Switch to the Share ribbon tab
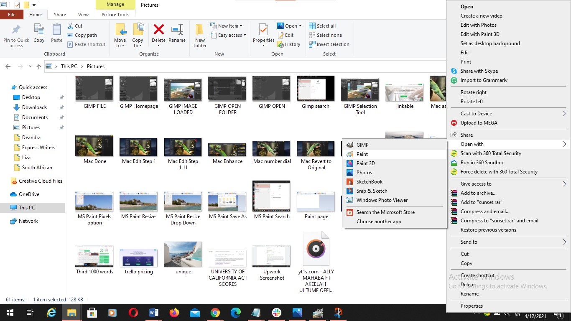This screenshot has width=571, height=321. click(60, 15)
